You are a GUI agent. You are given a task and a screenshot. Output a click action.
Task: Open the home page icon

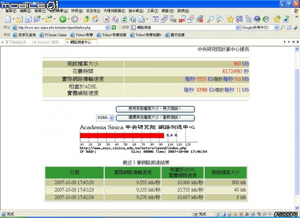click(x=95, y=19)
